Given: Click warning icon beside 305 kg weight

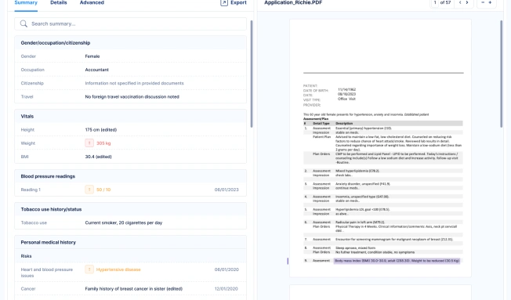Looking at the screenshot, I should pos(89,143).
